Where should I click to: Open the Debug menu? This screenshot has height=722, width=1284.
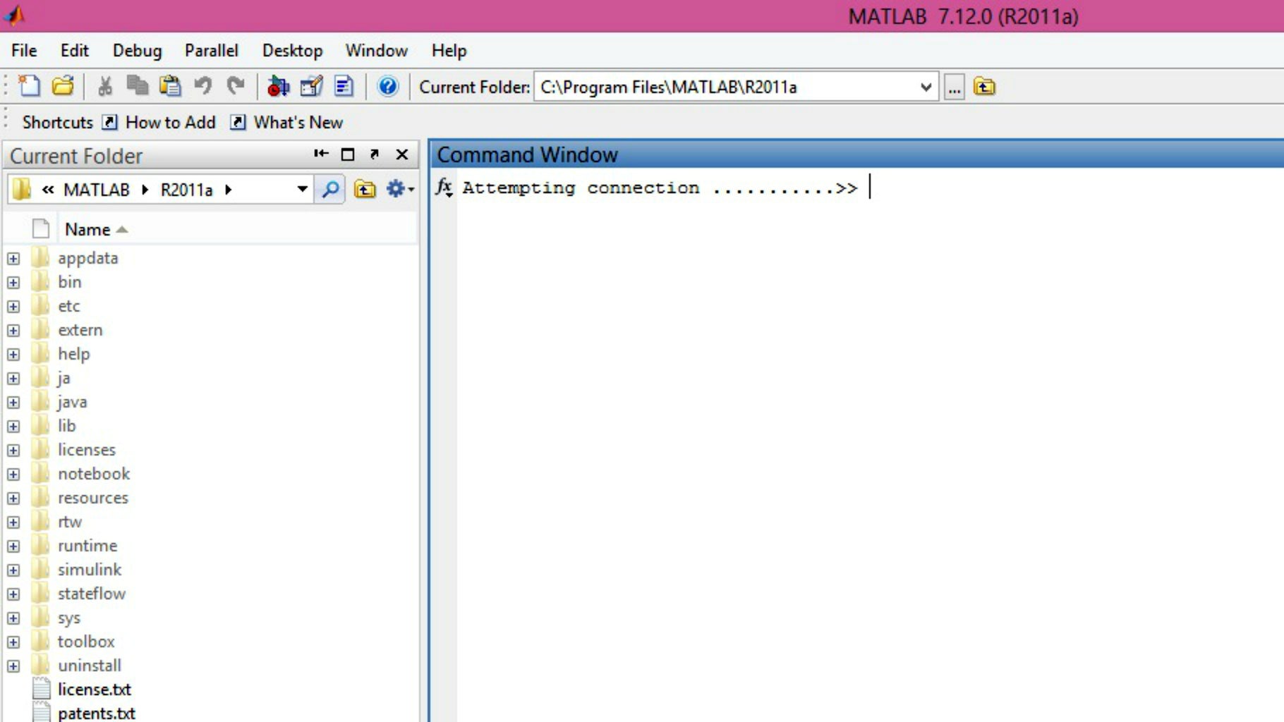(137, 50)
